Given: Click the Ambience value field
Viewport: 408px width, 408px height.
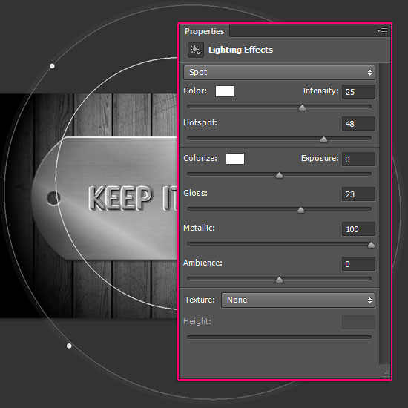Looking at the screenshot, I should point(358,264).
